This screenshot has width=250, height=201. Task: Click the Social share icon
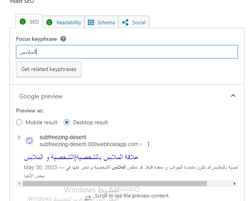click(x=125, y=22)
